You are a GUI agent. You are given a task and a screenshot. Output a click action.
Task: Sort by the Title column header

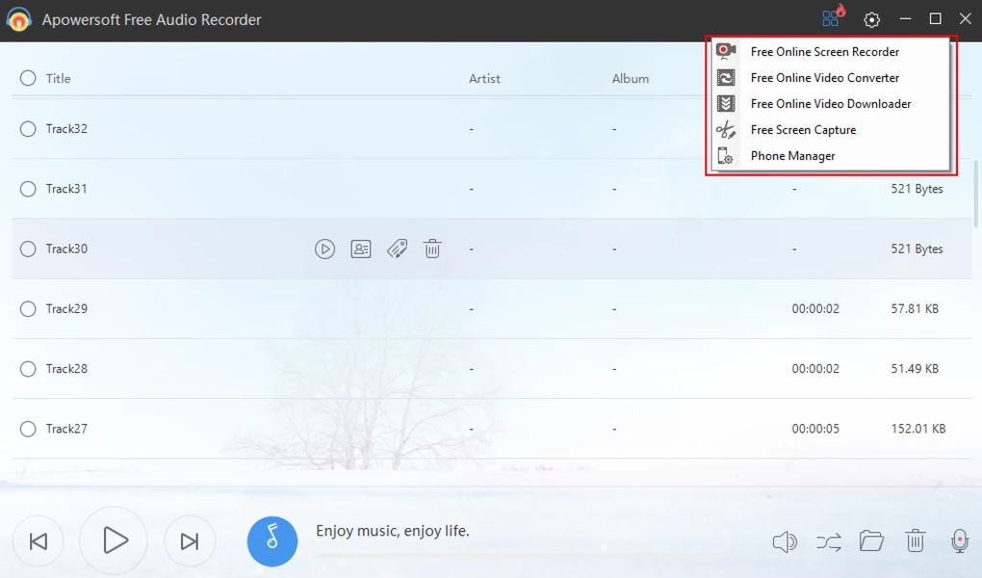(58, 78)
